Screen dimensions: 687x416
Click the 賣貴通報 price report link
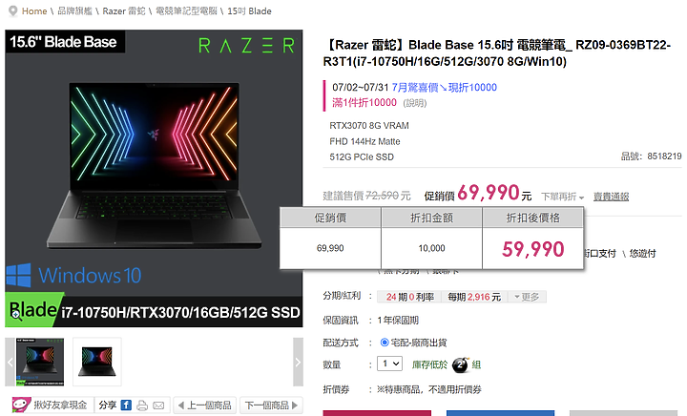611,197
